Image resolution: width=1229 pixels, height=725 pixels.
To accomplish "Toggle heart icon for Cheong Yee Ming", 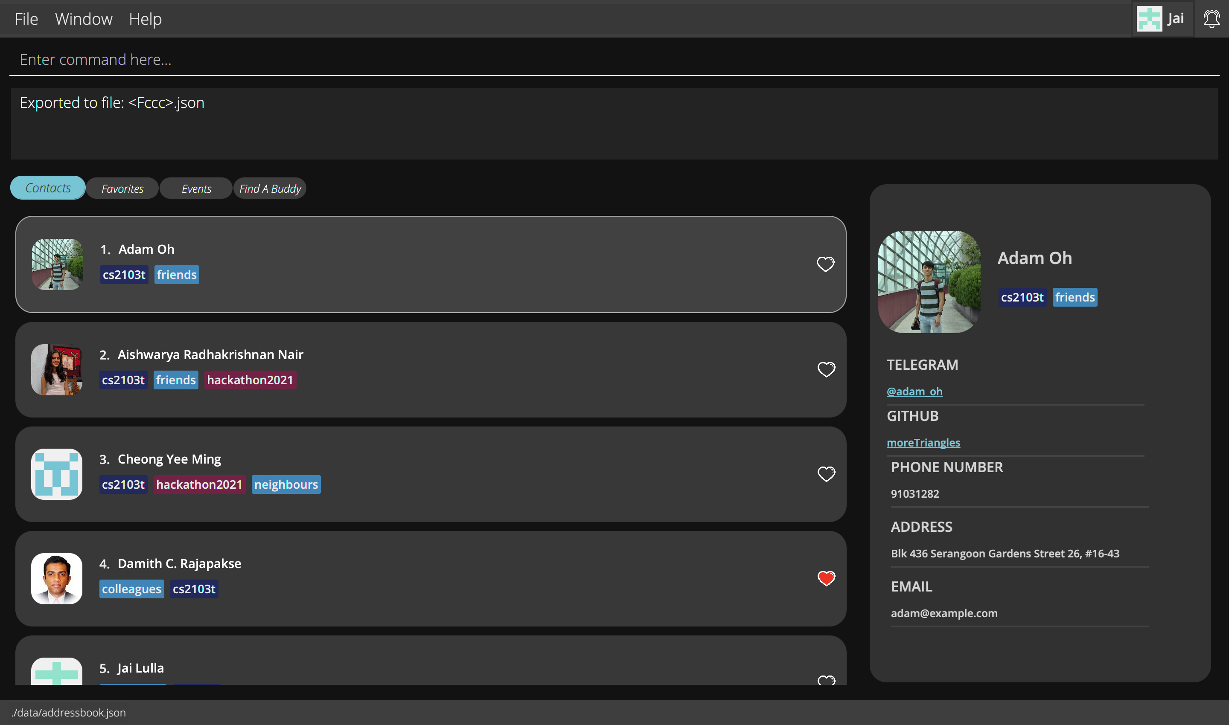I will 826,474.
